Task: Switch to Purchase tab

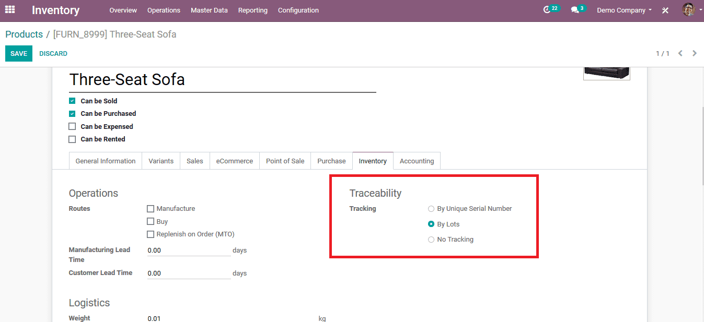Action: pyautogui.click(x=331, y=161)
